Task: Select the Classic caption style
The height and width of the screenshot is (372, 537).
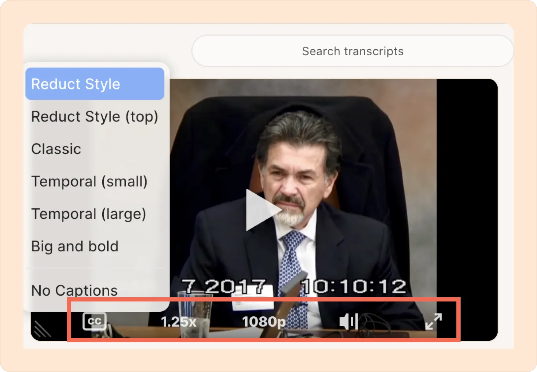Action: click(56, 149)
